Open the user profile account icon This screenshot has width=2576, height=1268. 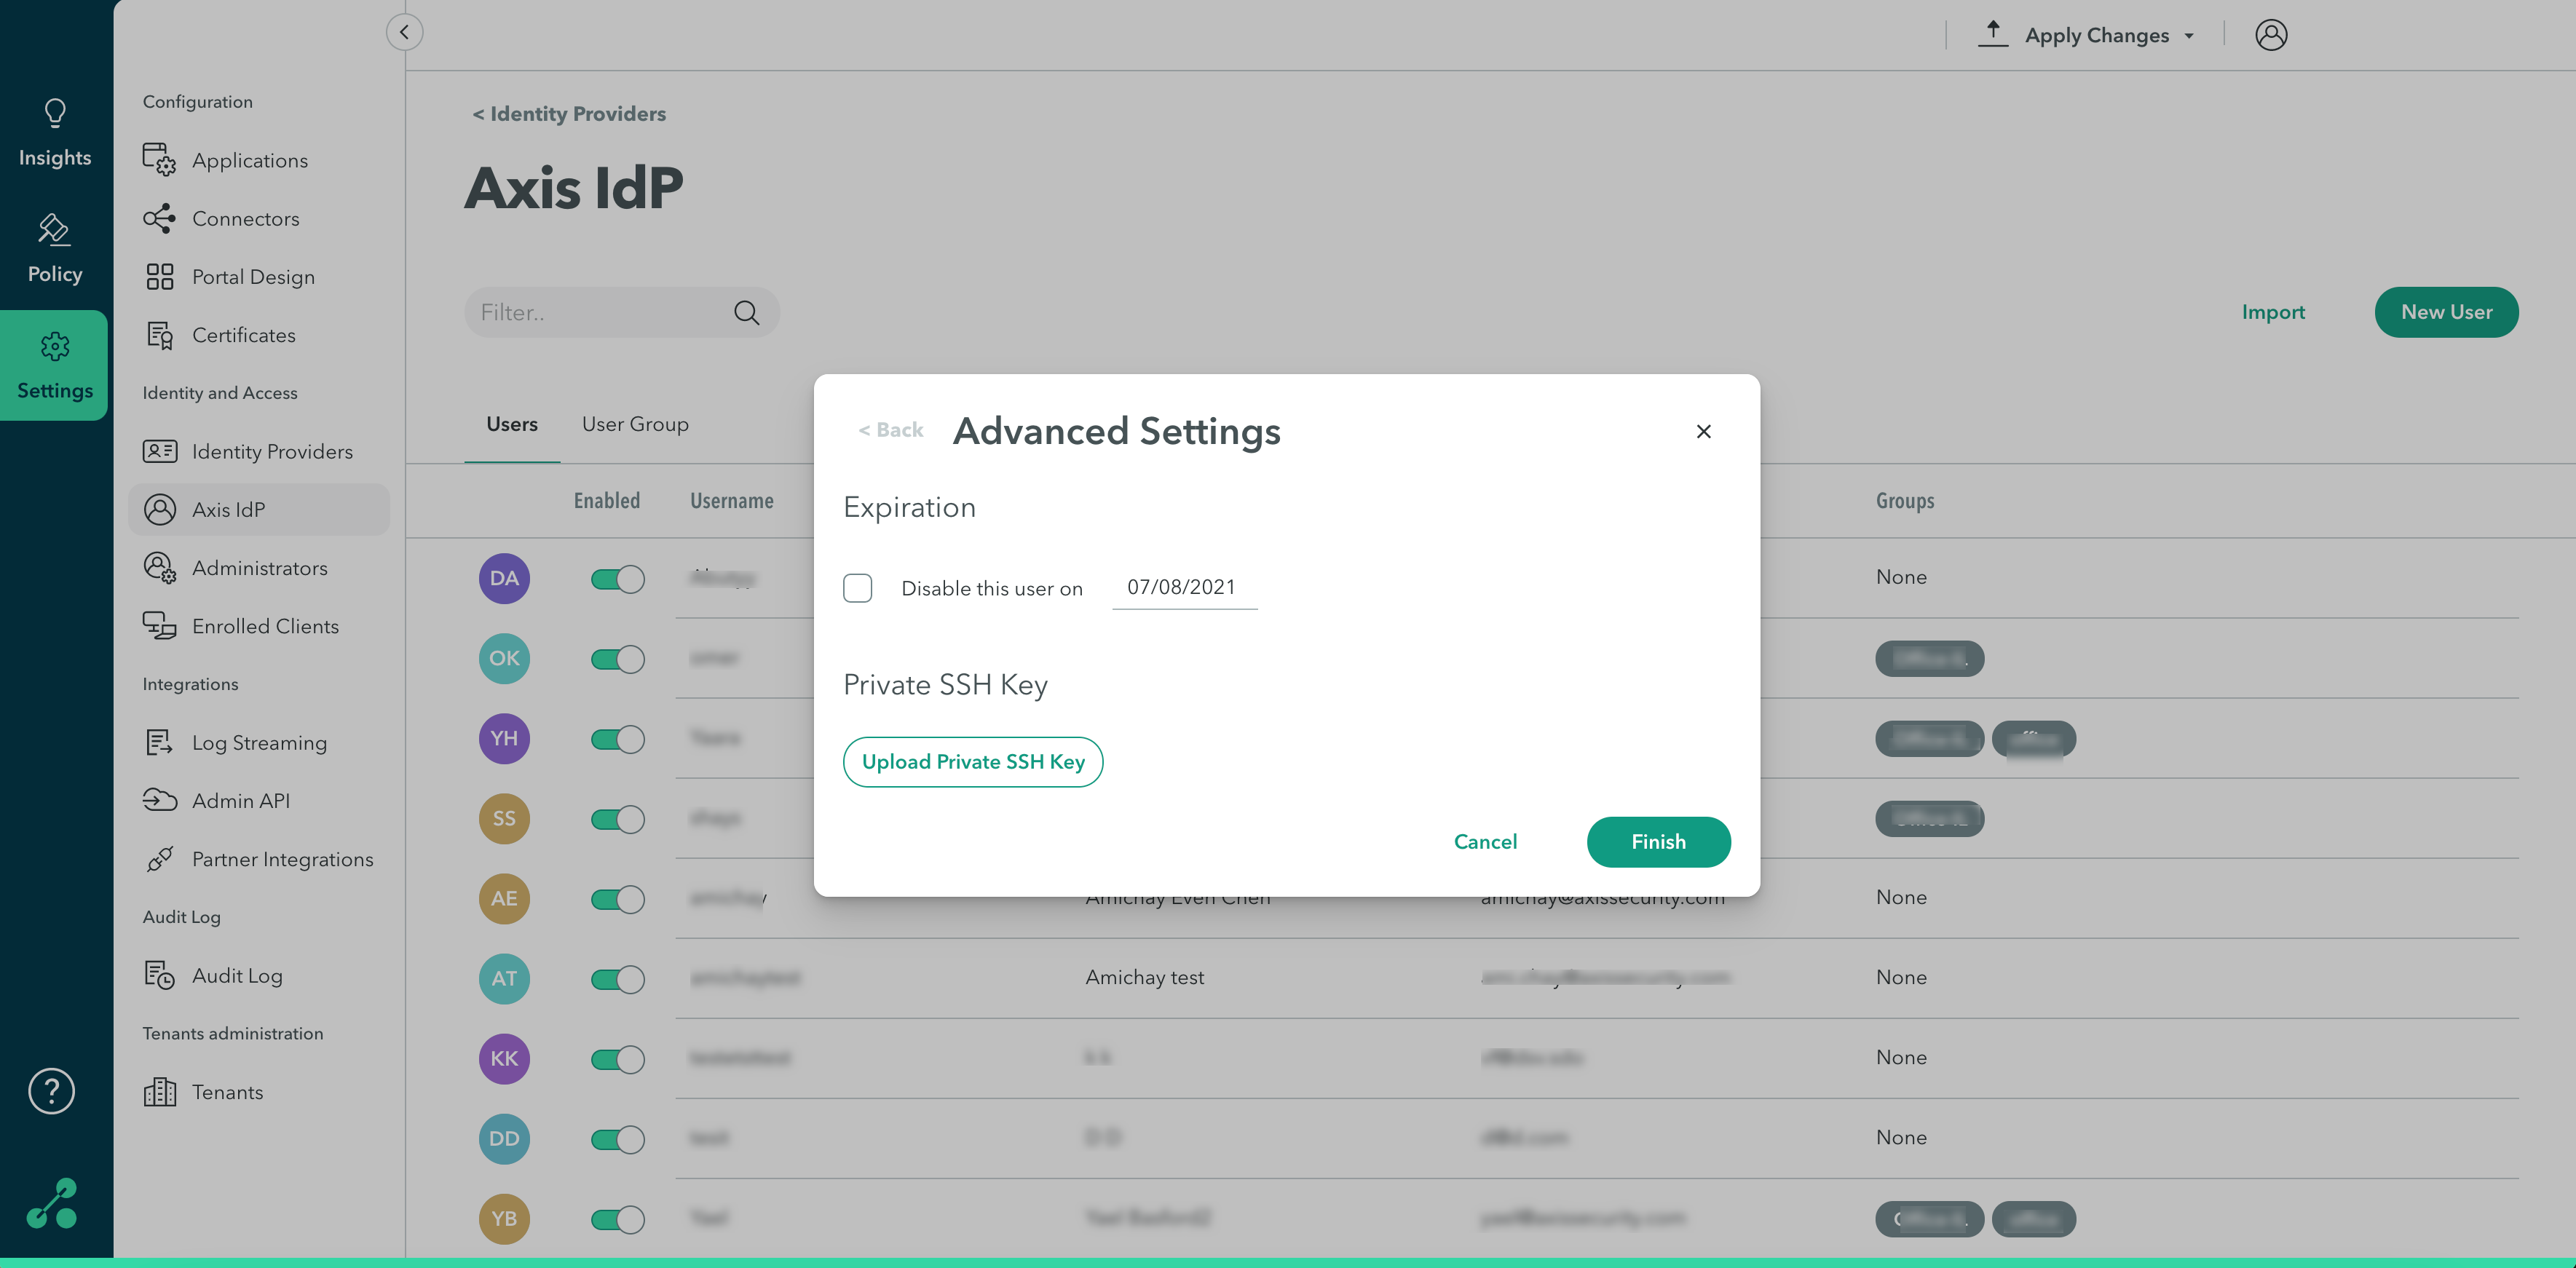2270,35
